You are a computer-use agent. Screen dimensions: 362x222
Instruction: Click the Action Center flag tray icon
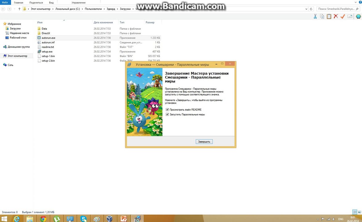coord(323,219)
